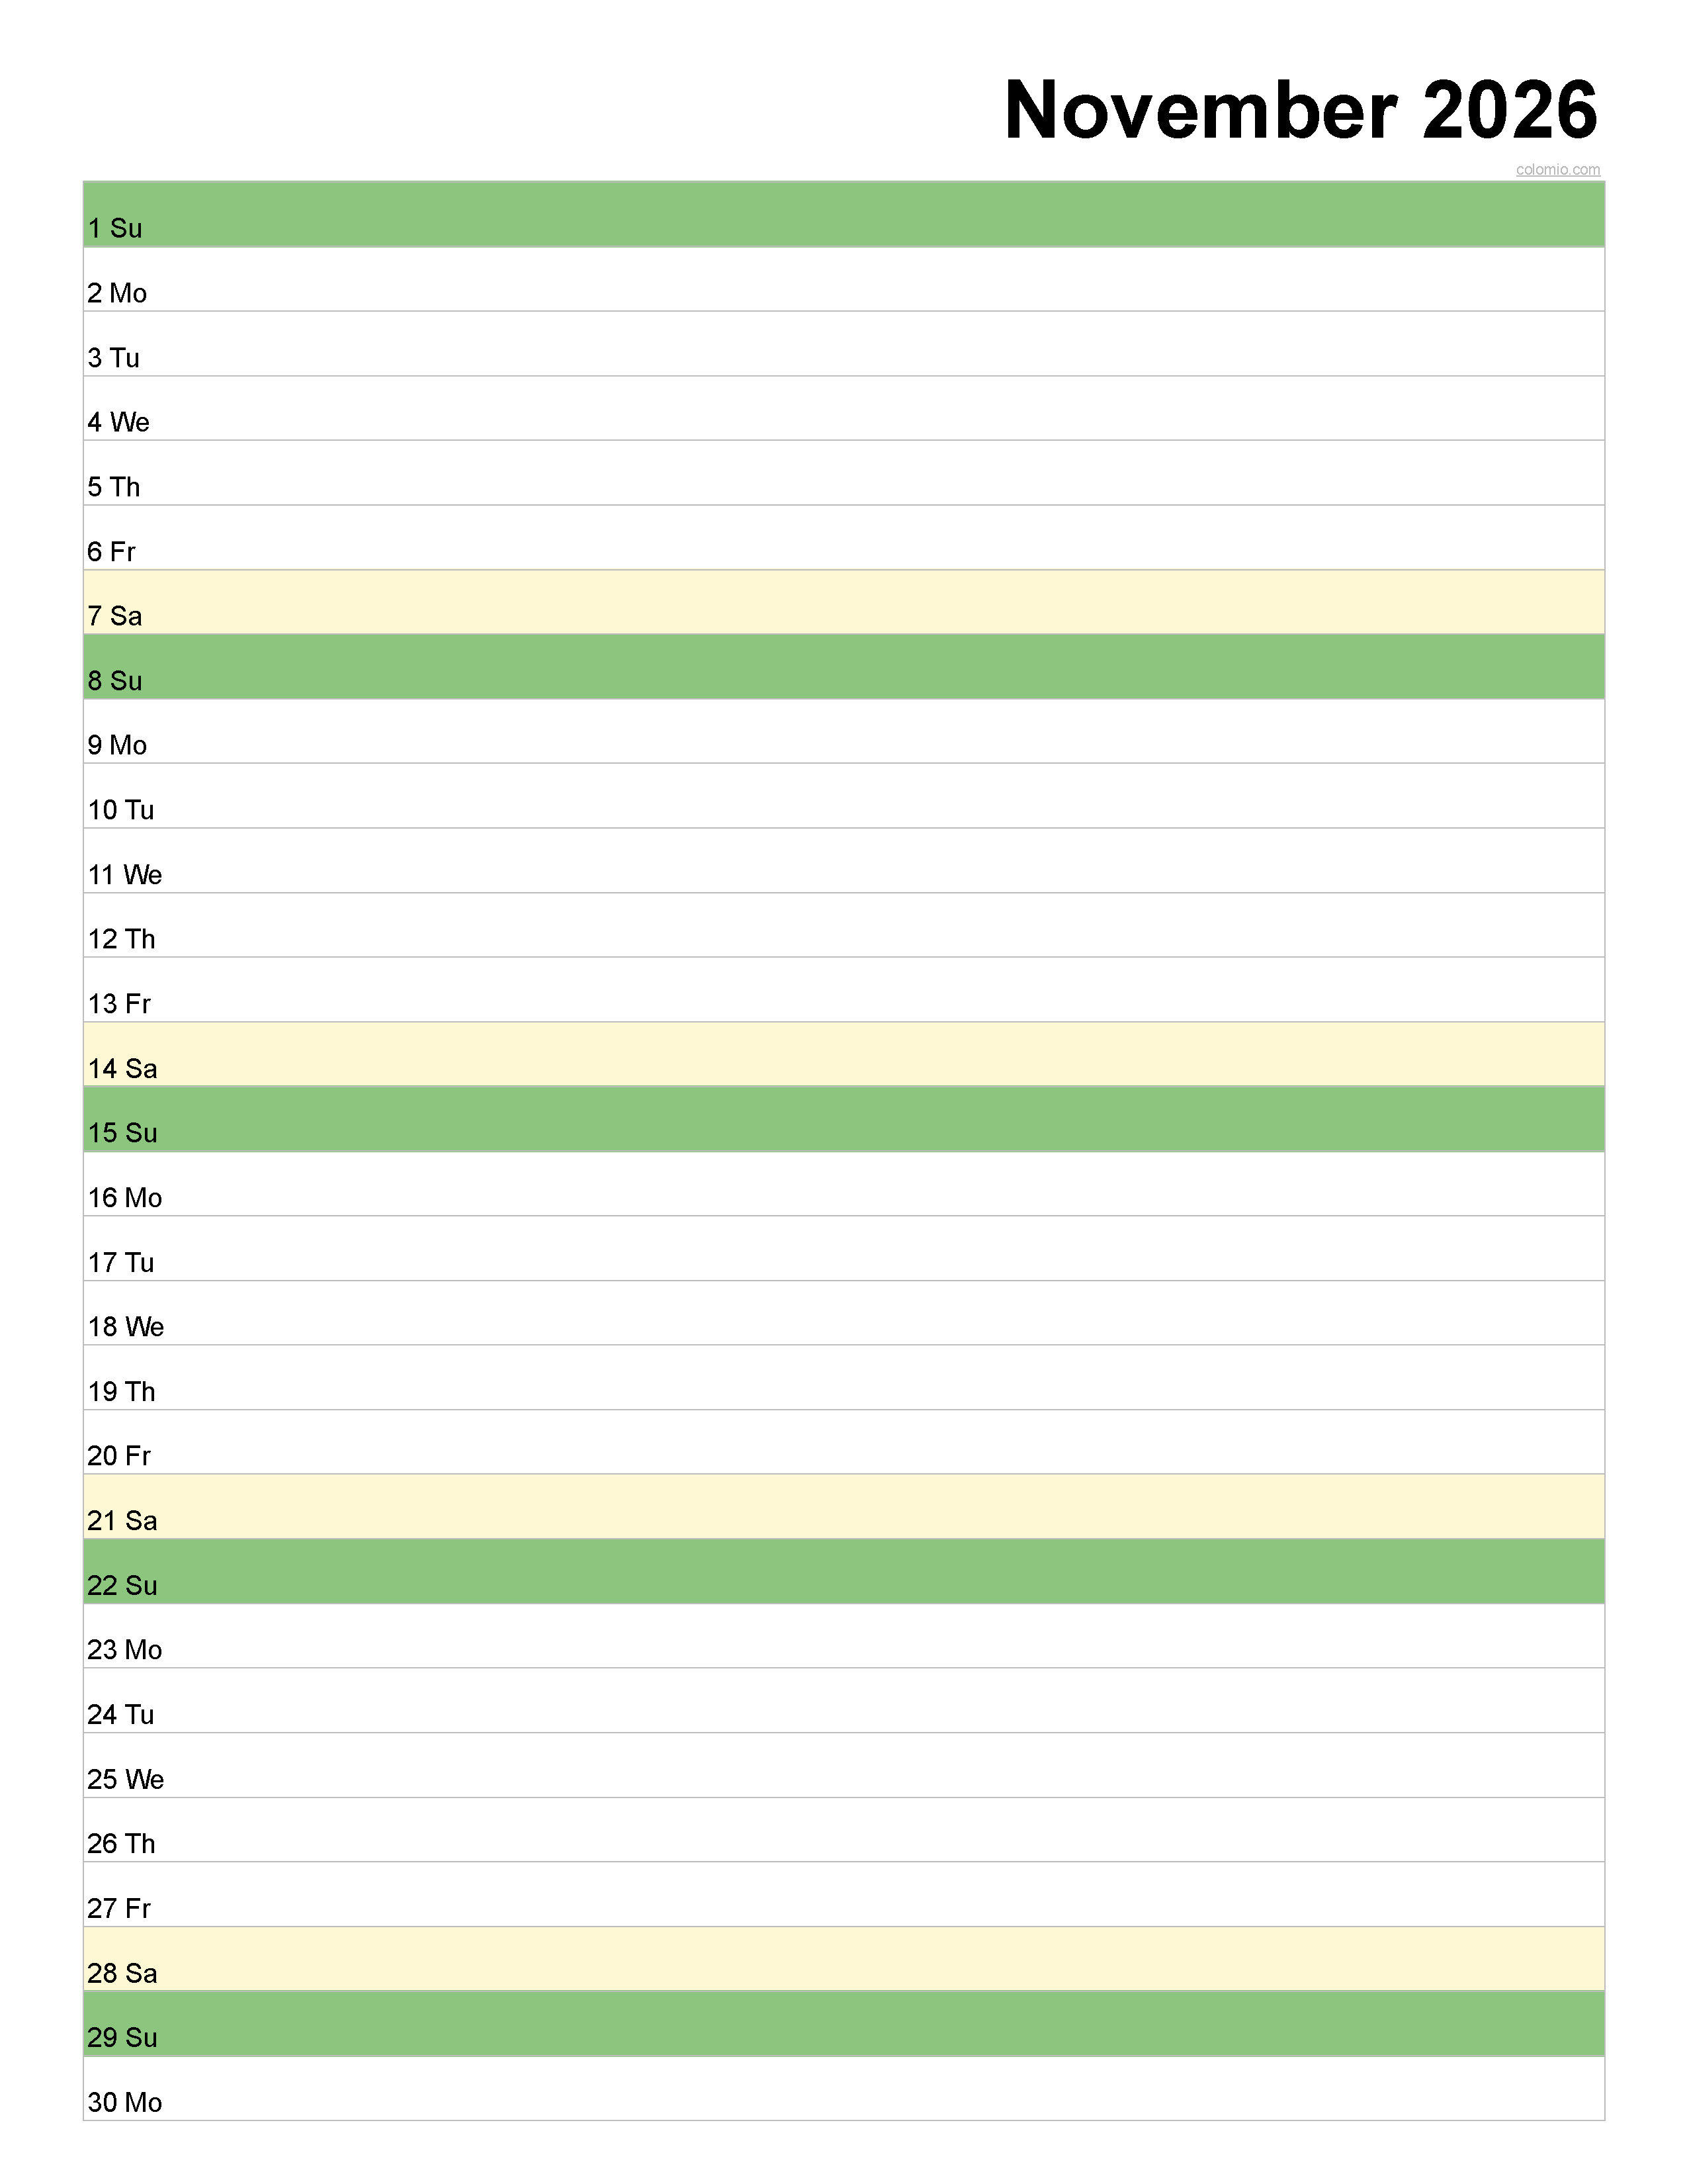The image size is (1687, 2184).
Task: Select the 22 Su green row
Action: pyautogui.click(x=844, y=1572)
